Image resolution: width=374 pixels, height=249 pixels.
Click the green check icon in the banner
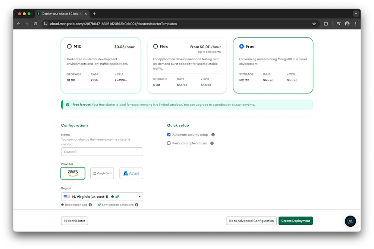[x=68, y=105]
